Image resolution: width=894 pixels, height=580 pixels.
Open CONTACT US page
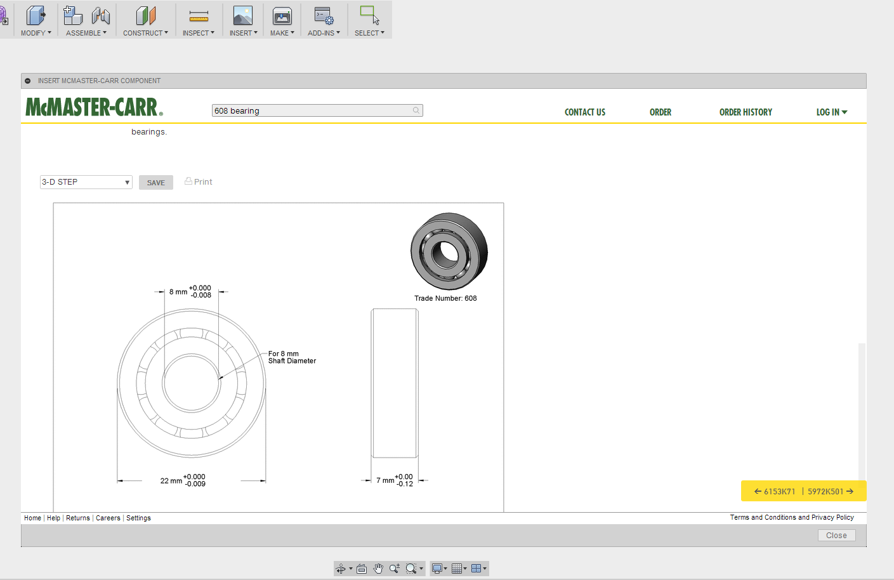(x=585, y=112)
